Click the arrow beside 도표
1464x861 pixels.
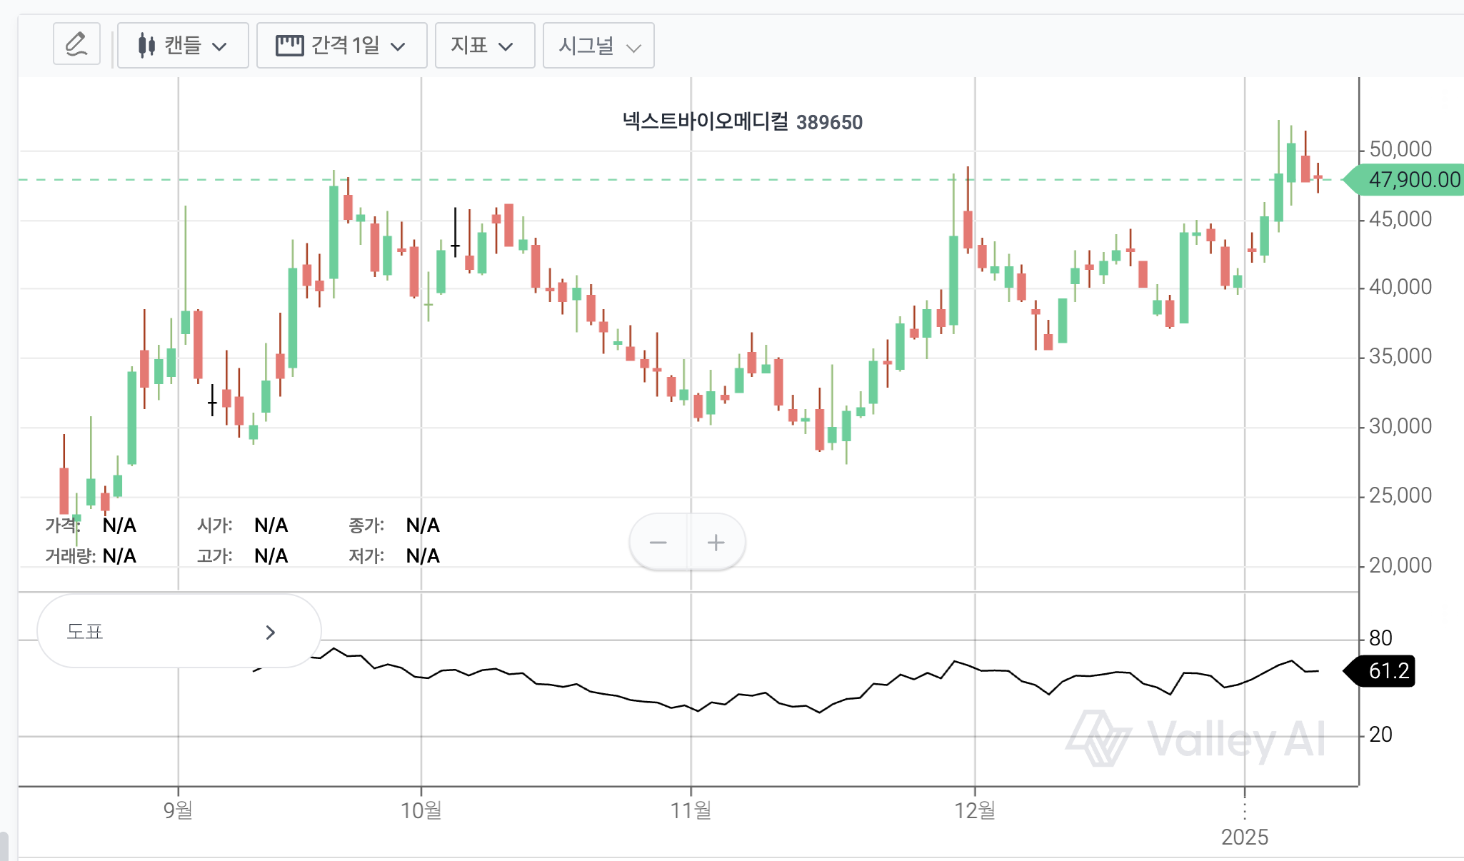(270, 632)
